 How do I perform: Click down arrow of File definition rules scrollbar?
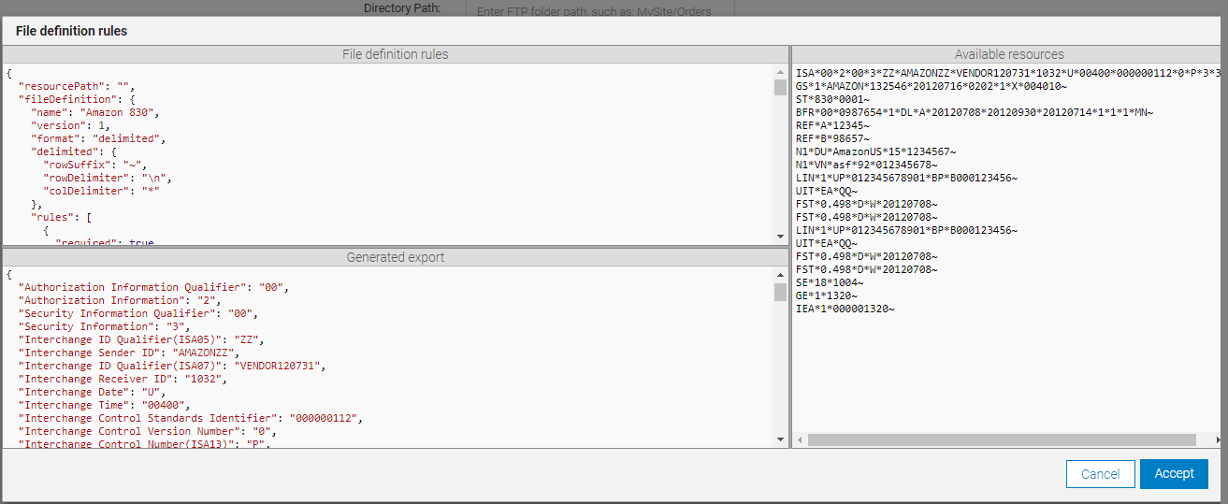click(x=780, y=238)
